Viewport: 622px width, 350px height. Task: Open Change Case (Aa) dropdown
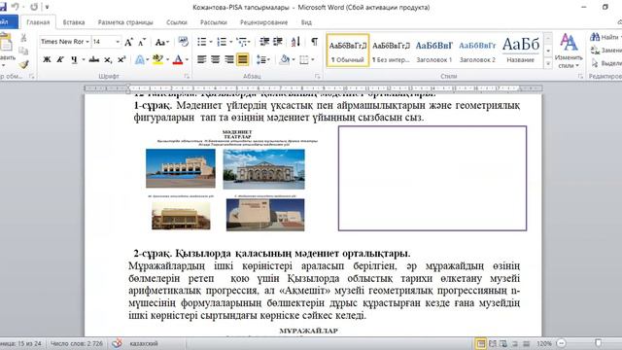(162, 42)
